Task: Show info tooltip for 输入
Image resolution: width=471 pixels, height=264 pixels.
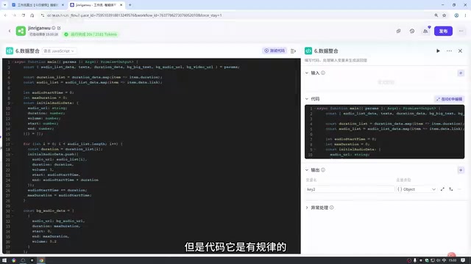Action: point(323,73)
